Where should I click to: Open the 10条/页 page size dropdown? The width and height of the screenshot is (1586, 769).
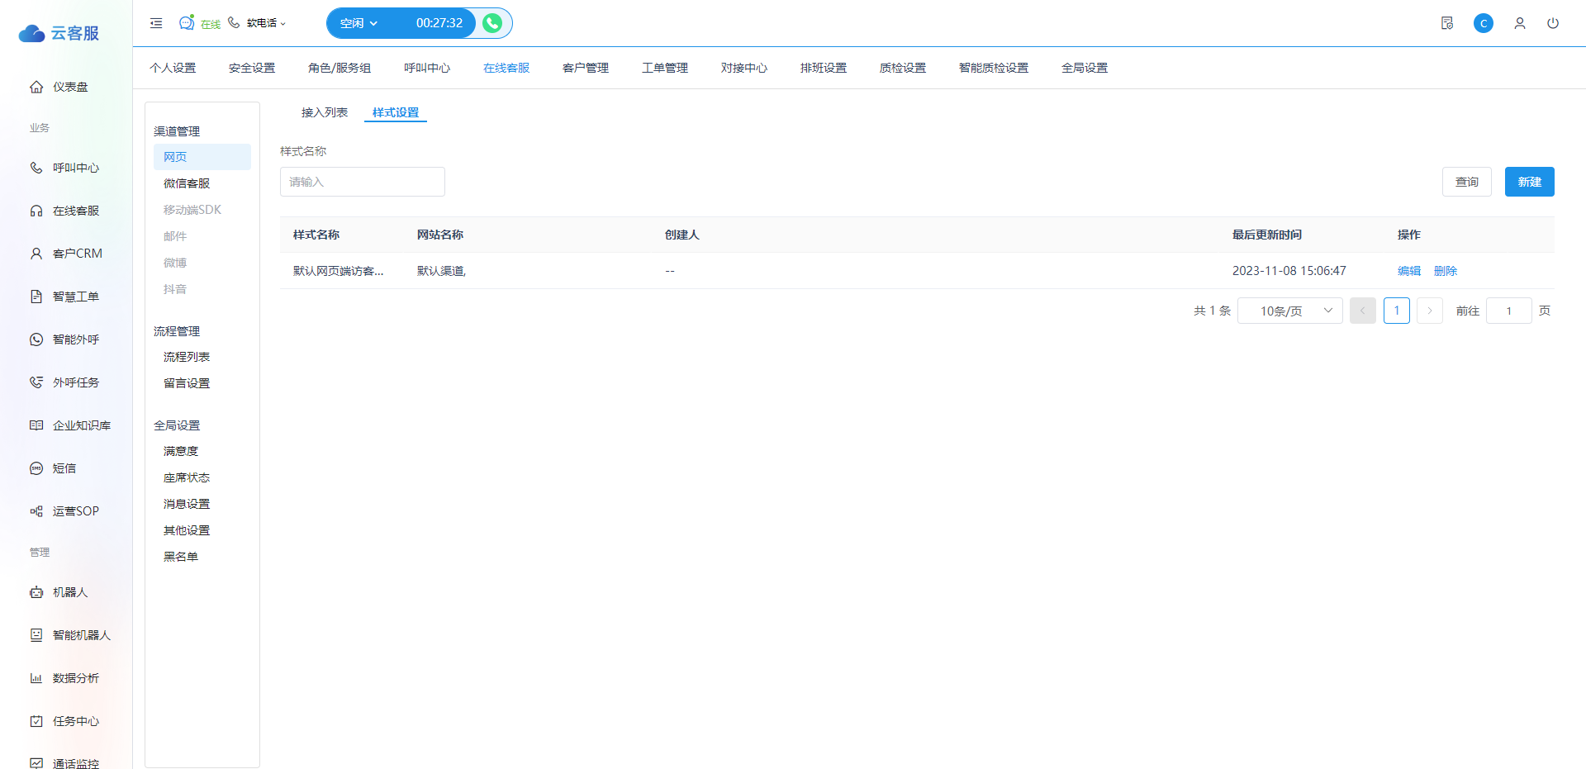pyautogui.click(x=1290, y=311)
